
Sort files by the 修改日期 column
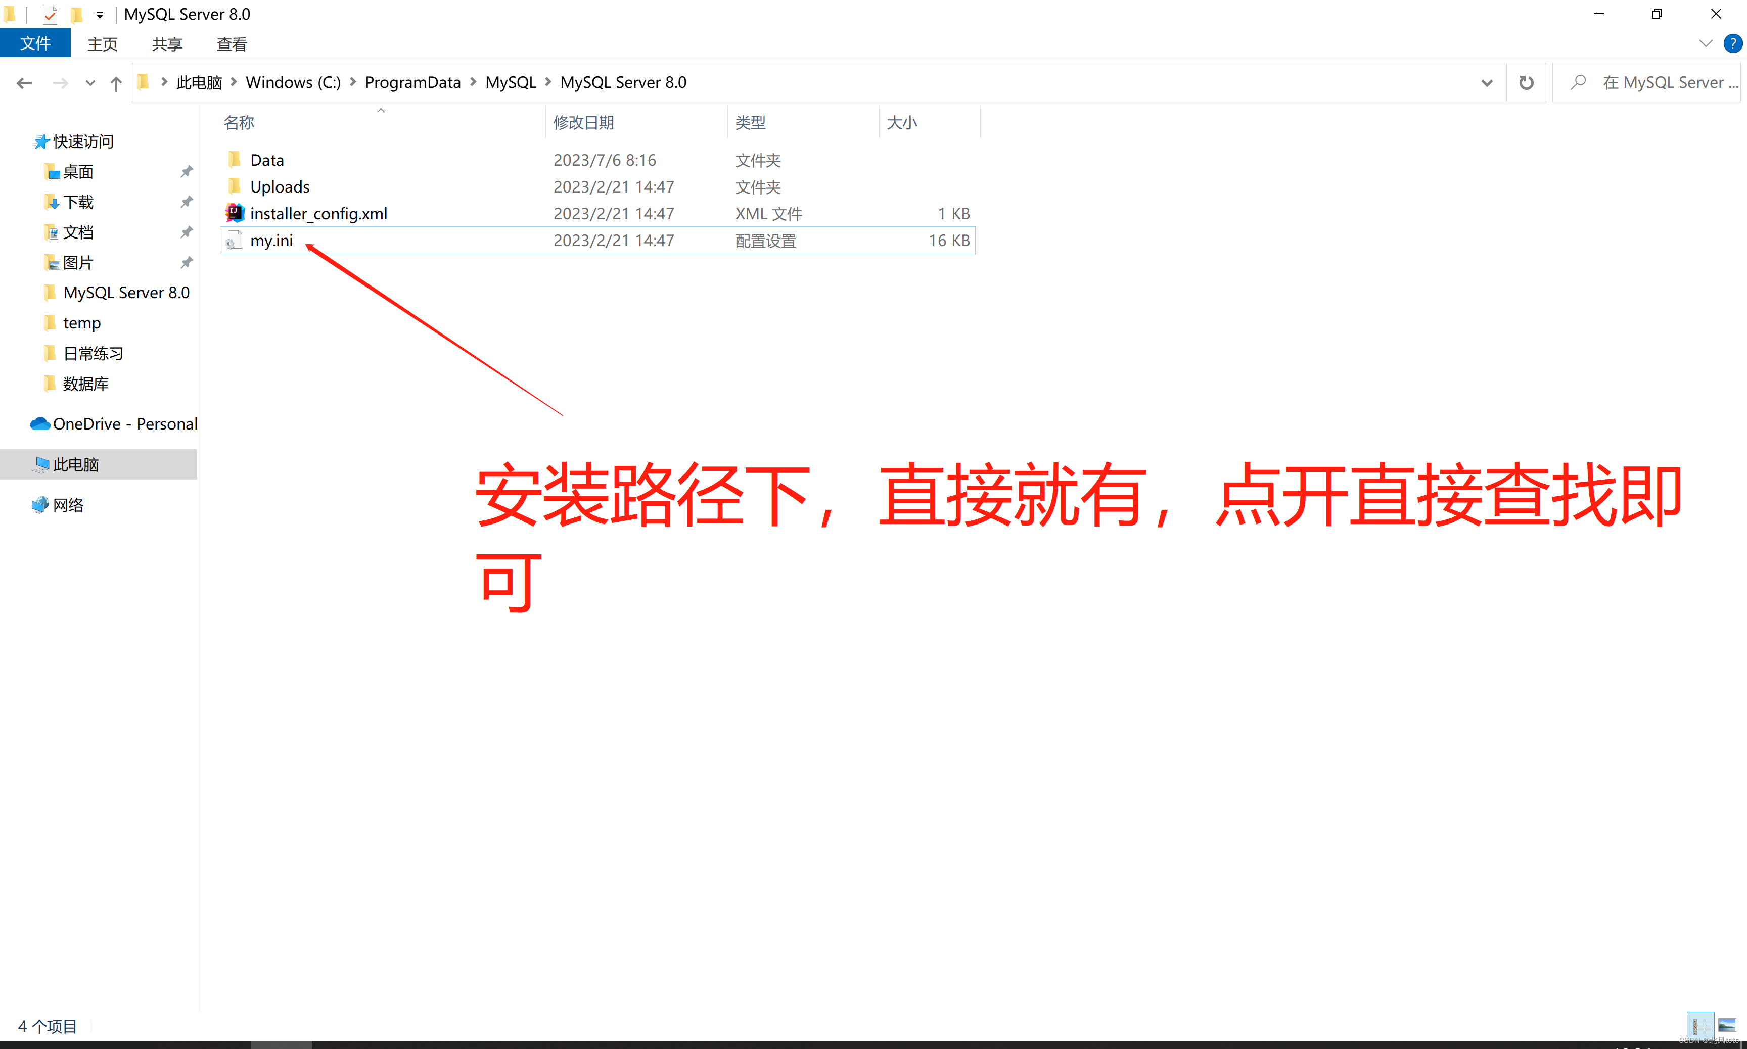click(636, 122)
